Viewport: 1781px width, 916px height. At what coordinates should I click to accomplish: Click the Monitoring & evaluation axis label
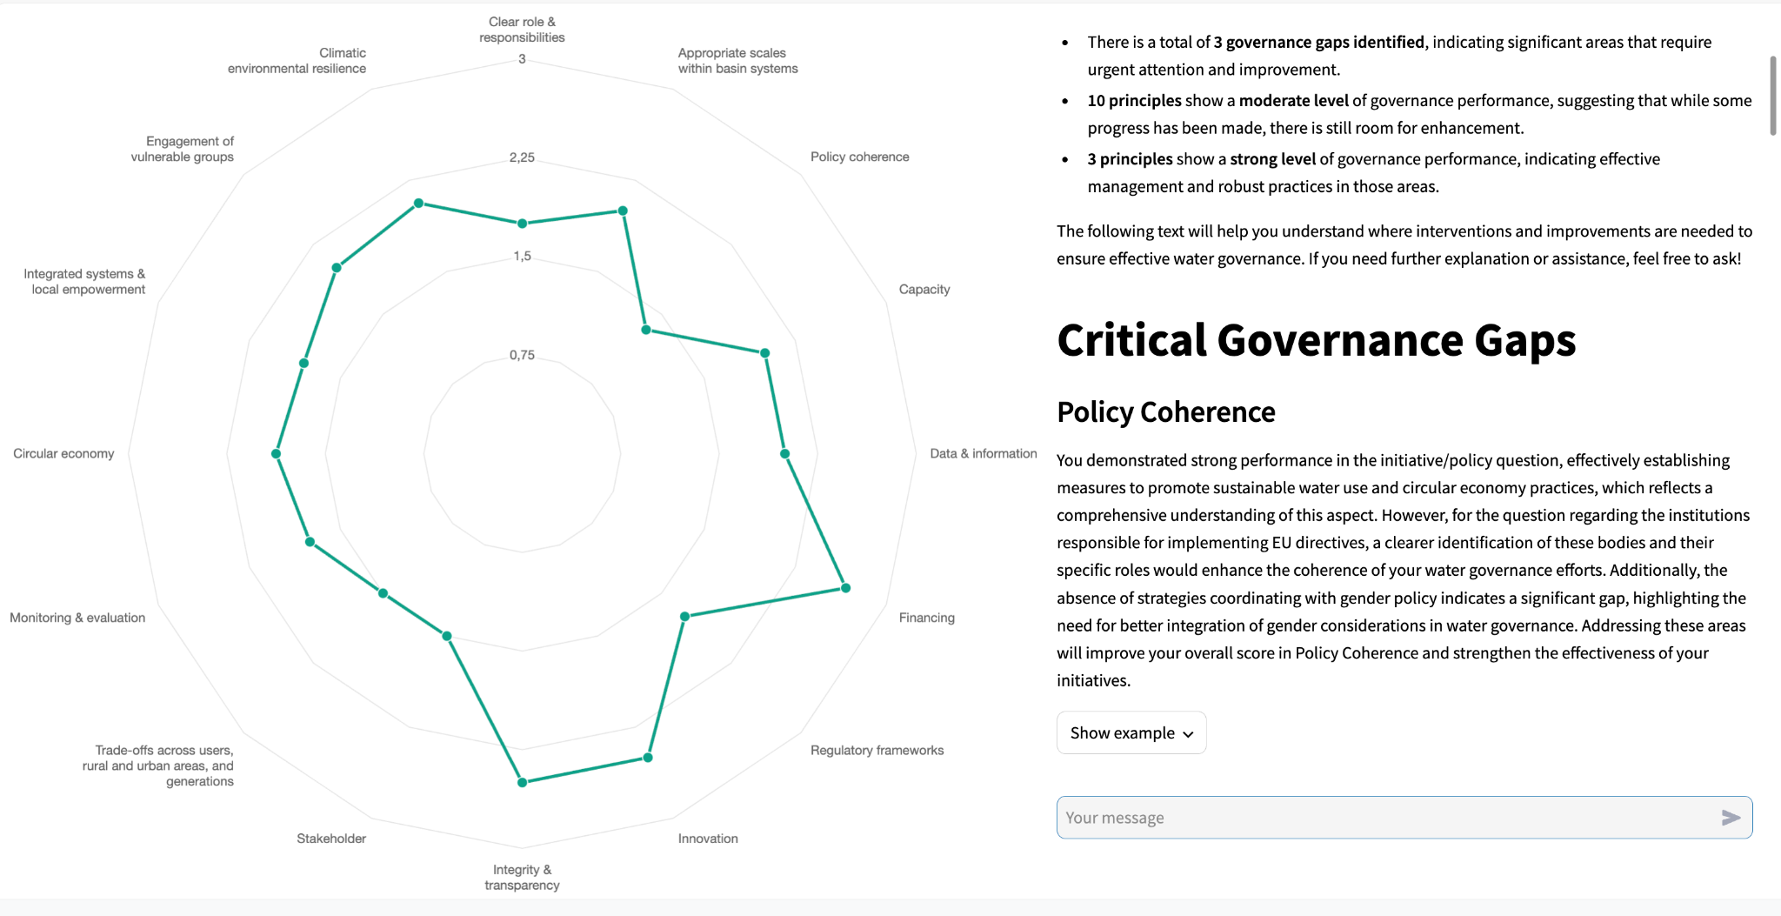[77, 618]
